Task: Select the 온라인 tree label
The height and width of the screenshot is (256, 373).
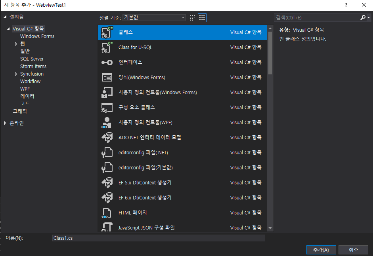Action: tap(17, 123)
